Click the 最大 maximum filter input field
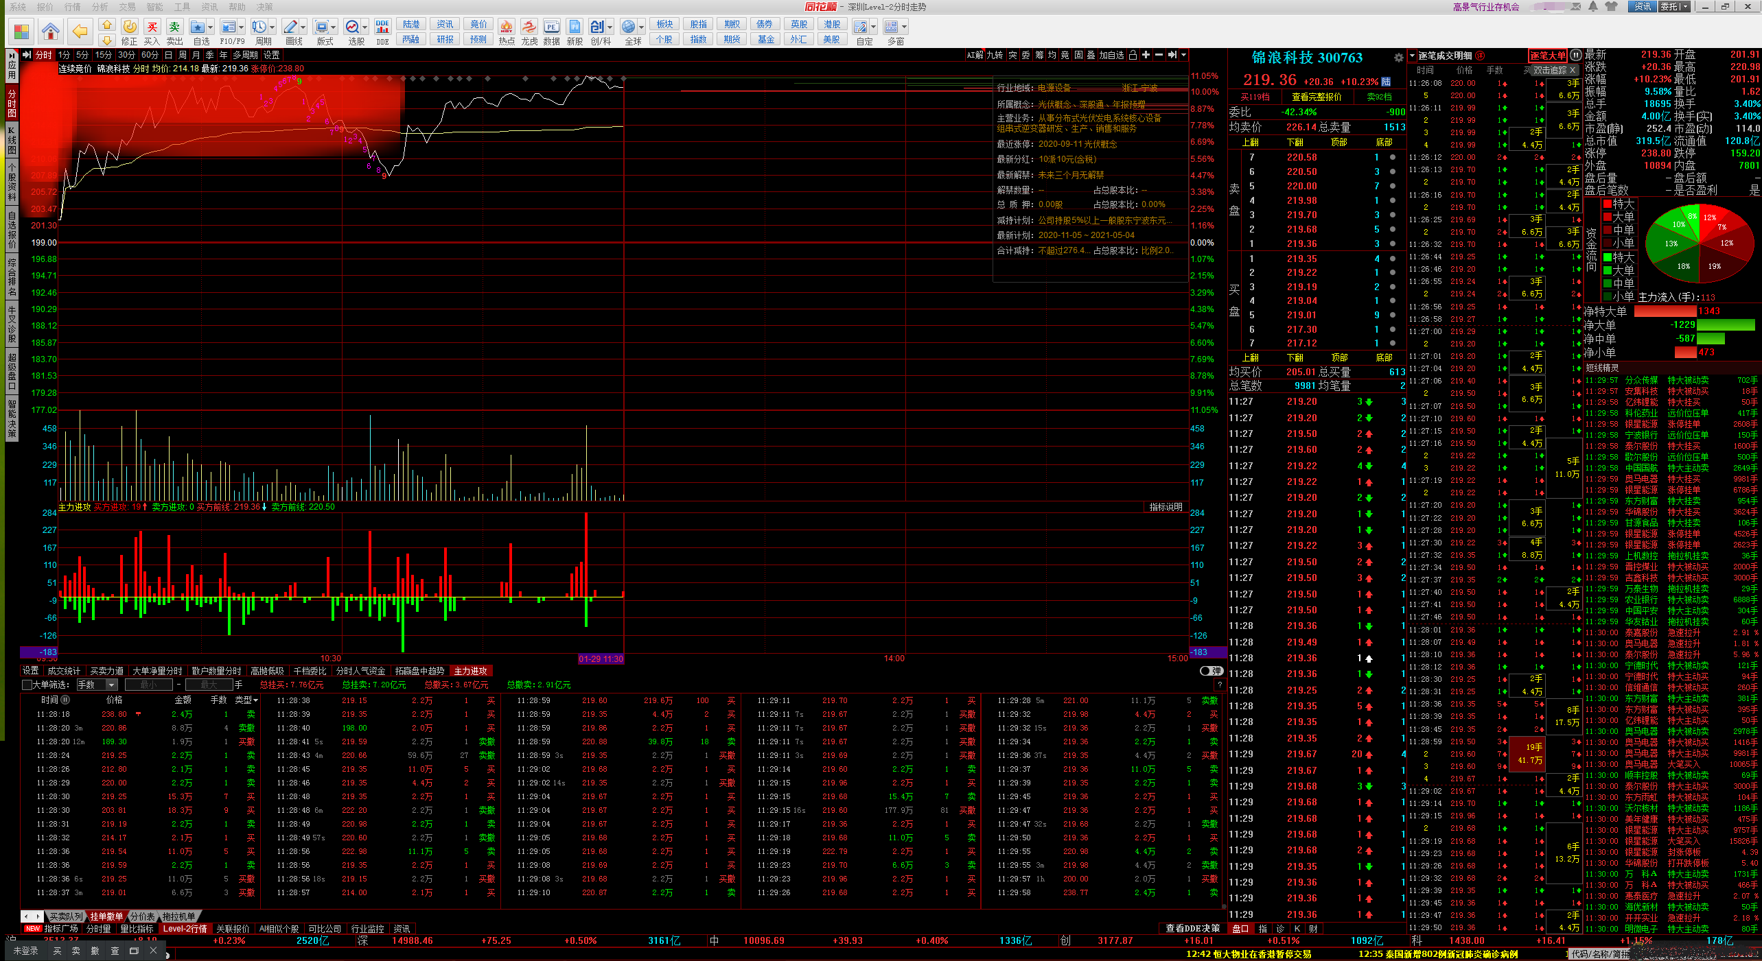This screenshot has width=1762, height=961. [209, 685]
